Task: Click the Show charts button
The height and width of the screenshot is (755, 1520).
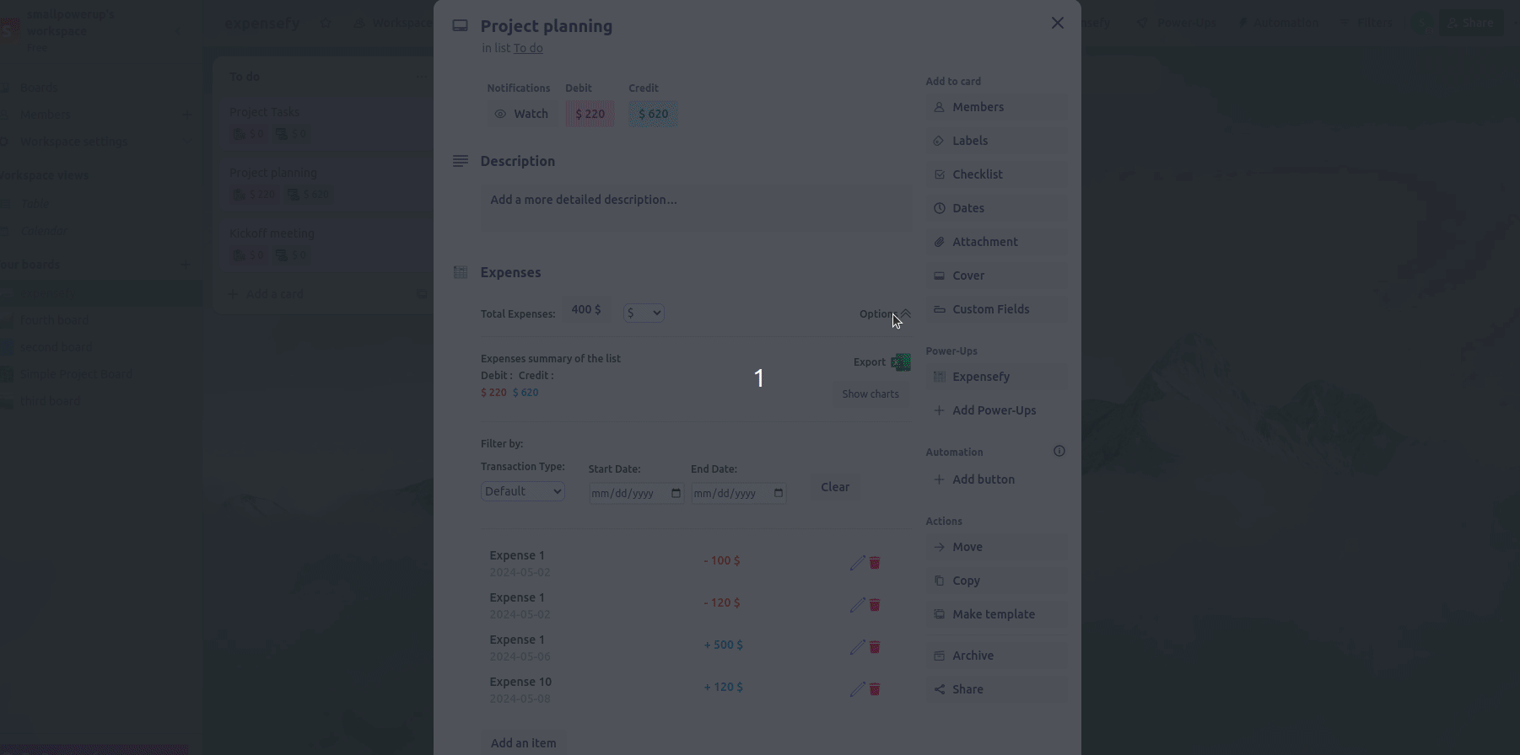Action: click(x=870, y=394)
